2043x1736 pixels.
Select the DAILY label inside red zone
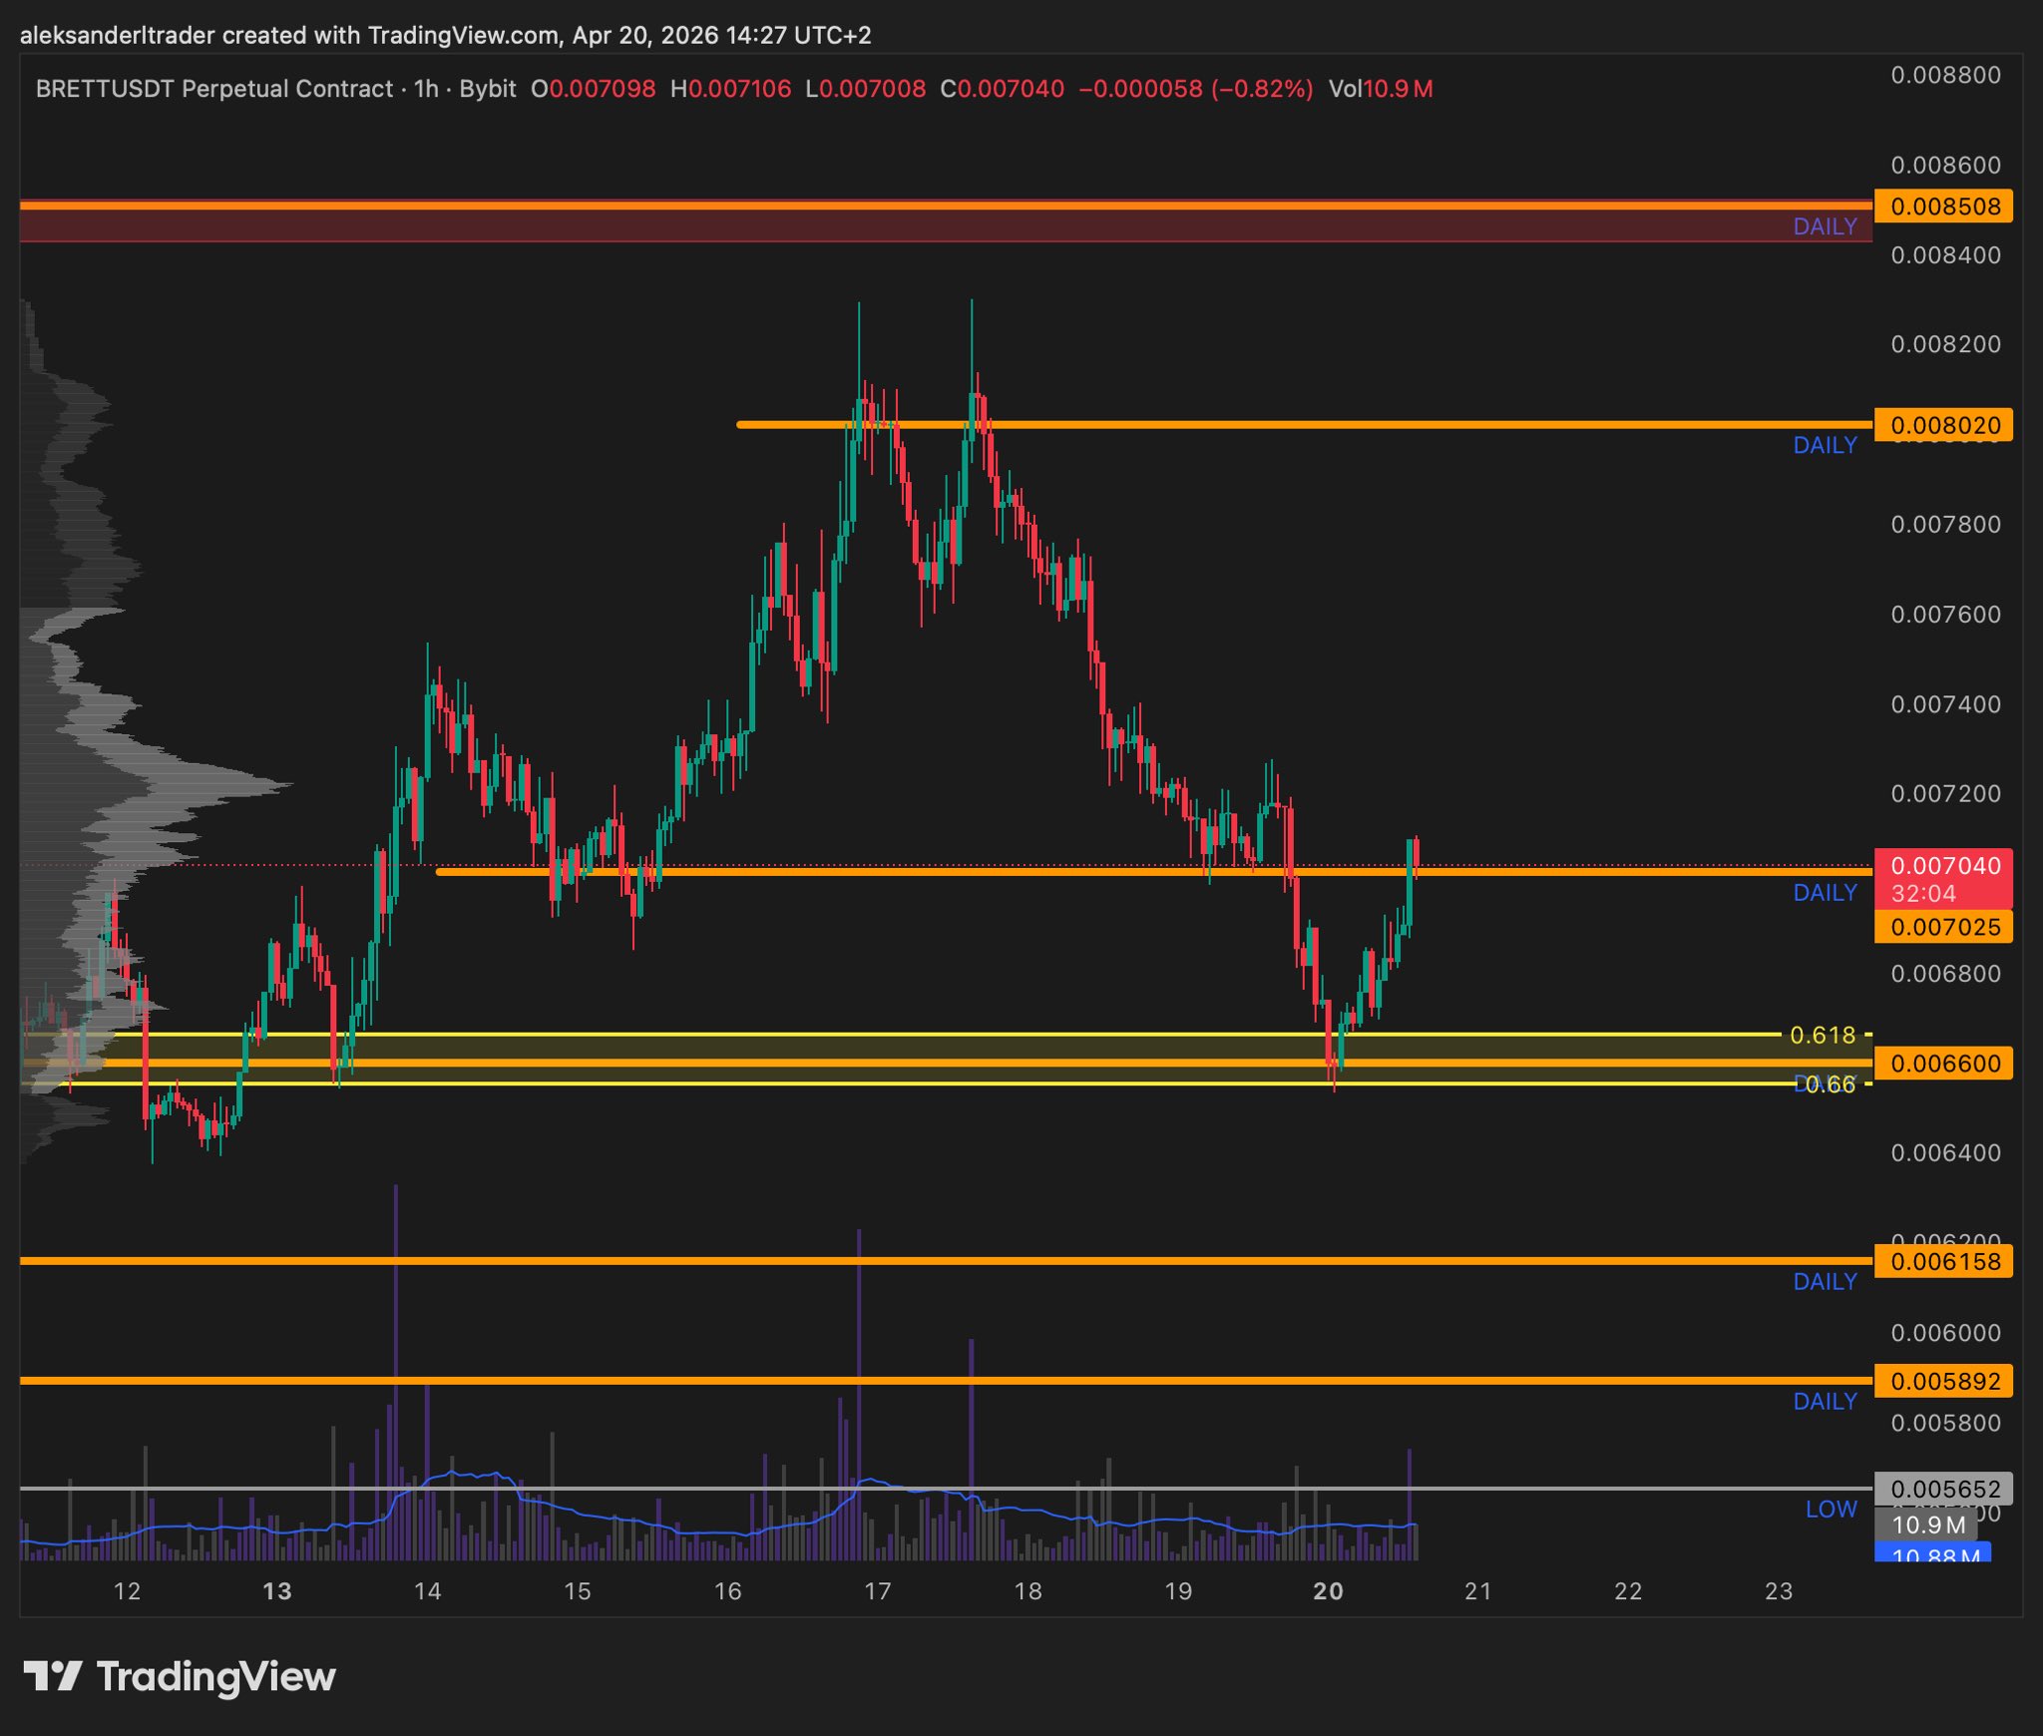click(1825, 226)
